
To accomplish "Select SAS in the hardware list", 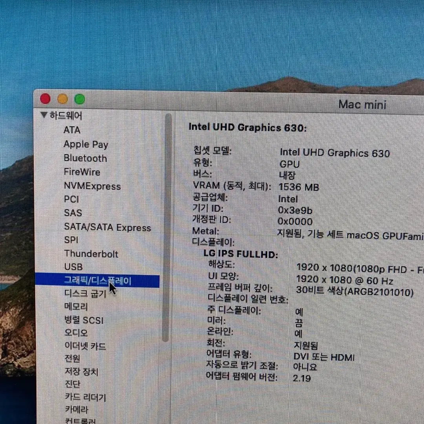I will [x=73, y=213].
